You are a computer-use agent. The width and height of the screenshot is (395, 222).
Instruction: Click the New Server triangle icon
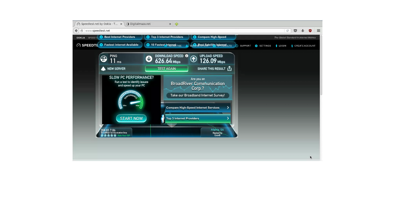[x=103, y=69]
